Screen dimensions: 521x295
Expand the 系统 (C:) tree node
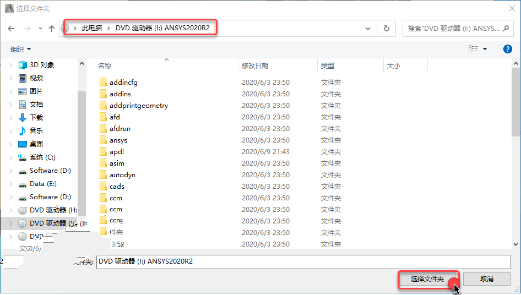pyautogui.click(x=10, y=157)
